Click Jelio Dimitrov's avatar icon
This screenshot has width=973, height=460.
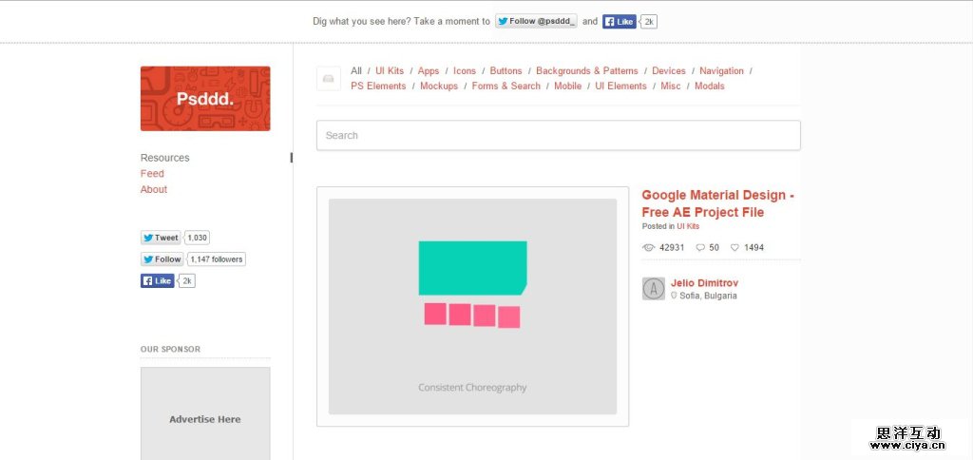click(654, 289)
